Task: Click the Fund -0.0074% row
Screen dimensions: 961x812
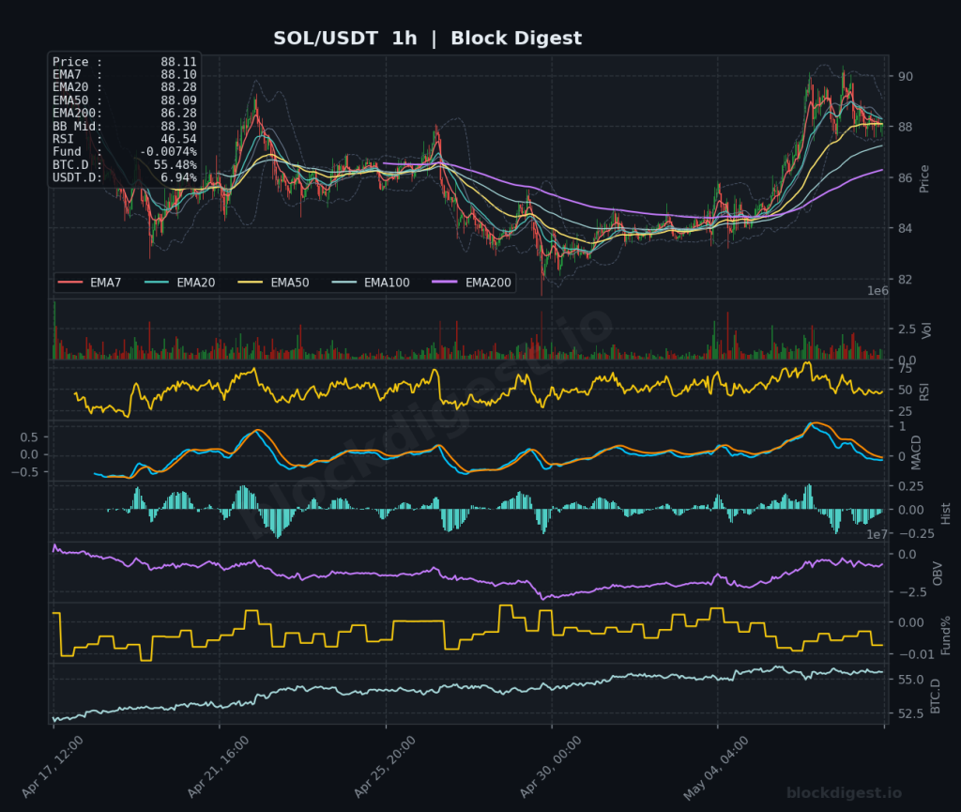Action: pos(125,152)
